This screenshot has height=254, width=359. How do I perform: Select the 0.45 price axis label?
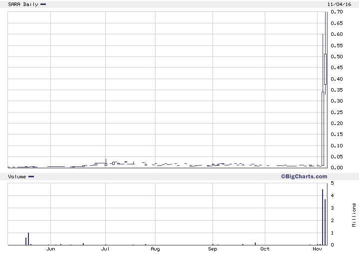click(337, 67)
